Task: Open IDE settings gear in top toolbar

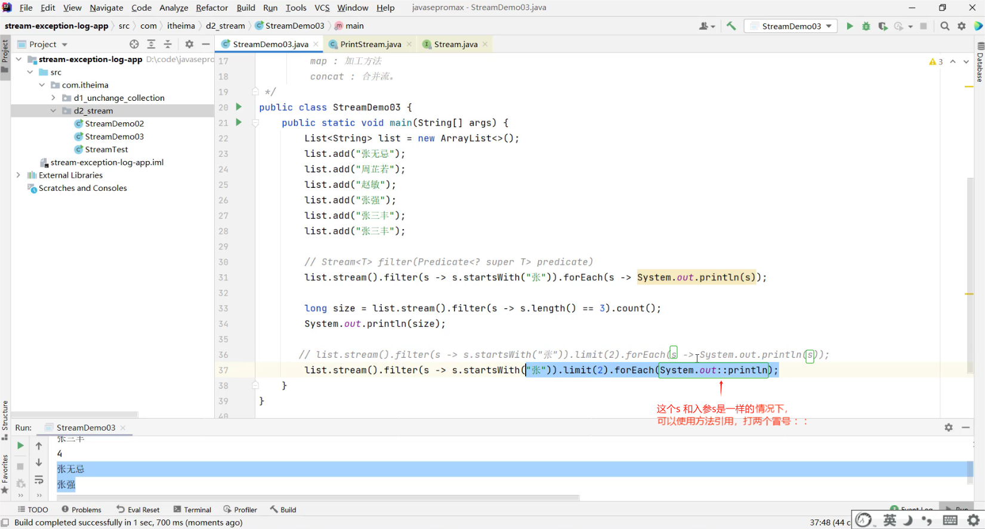Action: point(962,26)
